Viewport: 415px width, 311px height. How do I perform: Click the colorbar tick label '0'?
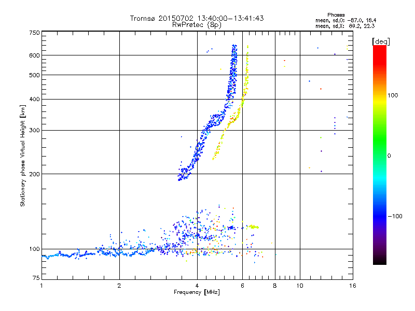point(389,156)
